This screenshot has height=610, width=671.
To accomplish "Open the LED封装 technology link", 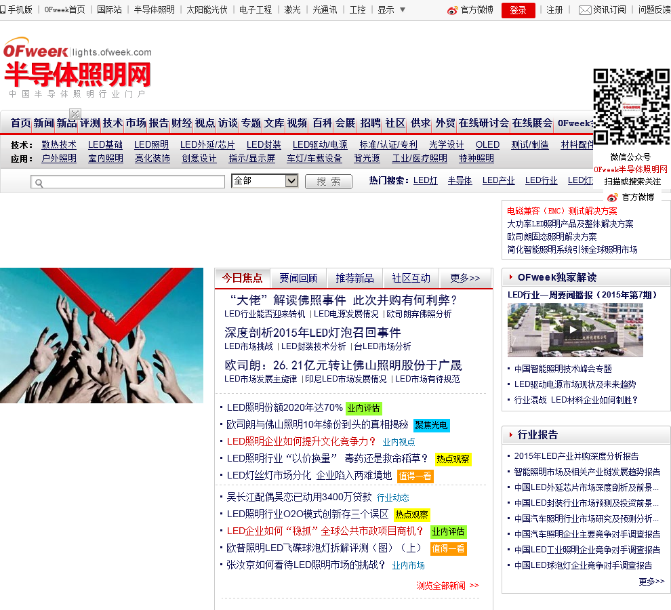I will pyautogui.click(x=264, y=144).
